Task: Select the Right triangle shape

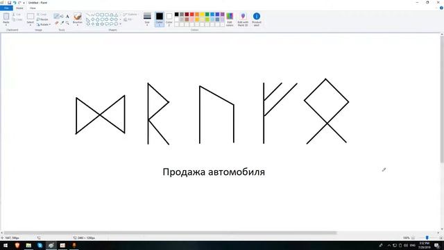Action: [88, 19]
